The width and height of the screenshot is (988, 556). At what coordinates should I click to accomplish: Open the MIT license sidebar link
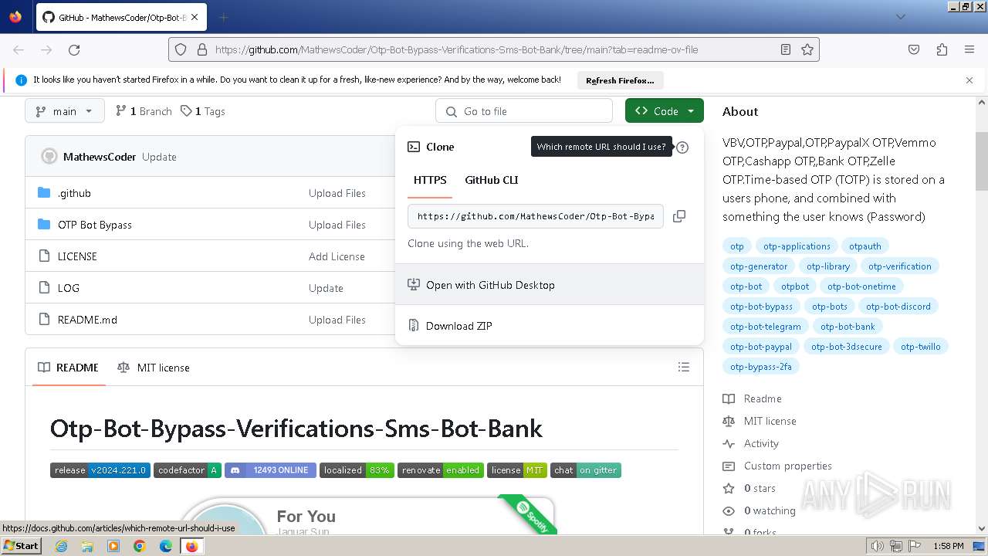(760, 421)
